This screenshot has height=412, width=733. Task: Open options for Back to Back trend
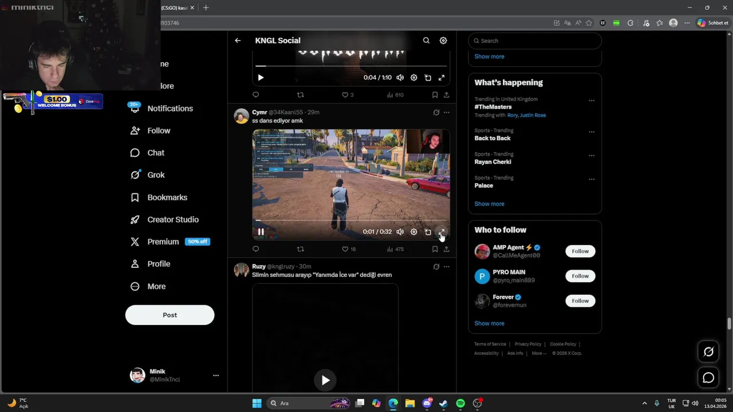click(x=592, y=132)
